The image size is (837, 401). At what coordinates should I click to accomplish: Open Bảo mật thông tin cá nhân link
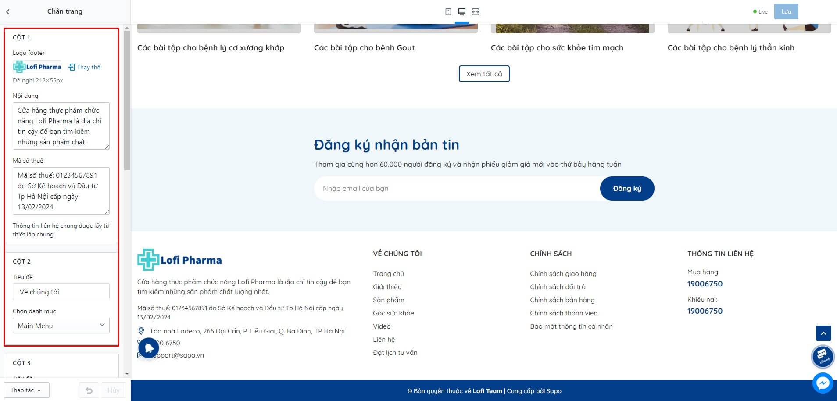pos(572,326)
